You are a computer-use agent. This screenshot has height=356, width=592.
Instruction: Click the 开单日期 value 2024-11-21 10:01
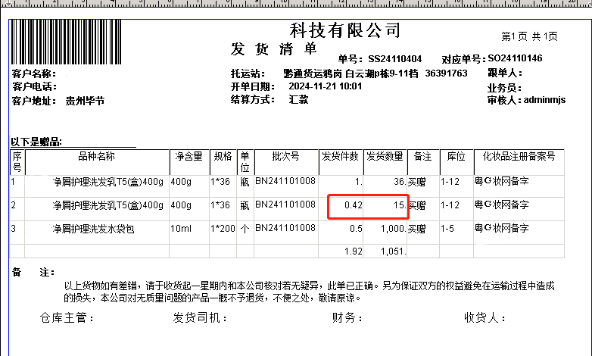pyautogui.click(x=326, y=86)
